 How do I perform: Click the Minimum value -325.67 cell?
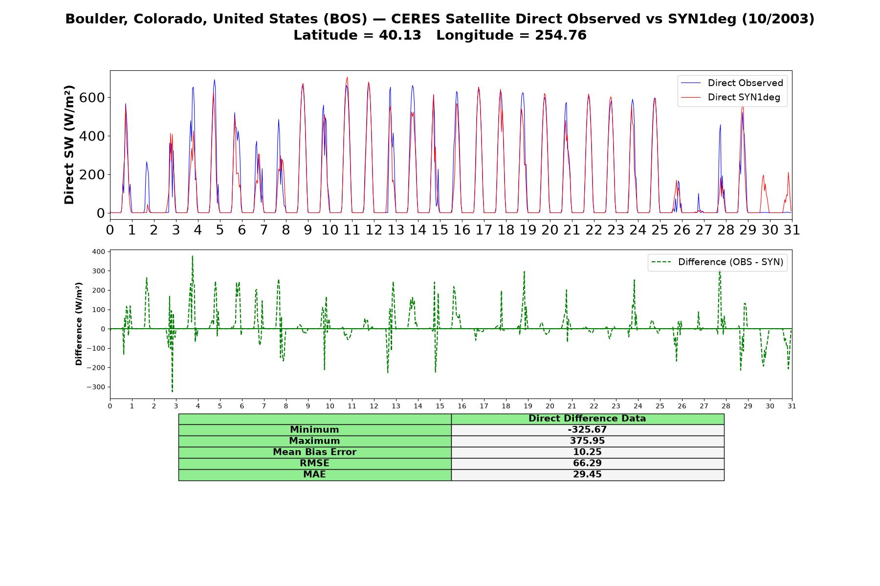(587, 430)
